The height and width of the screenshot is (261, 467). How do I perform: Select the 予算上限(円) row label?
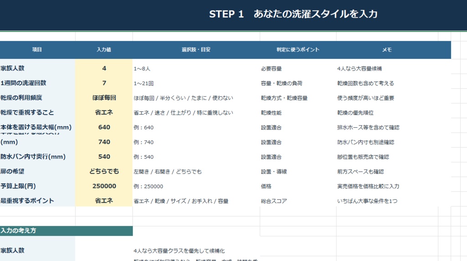[x=18, y=186]
